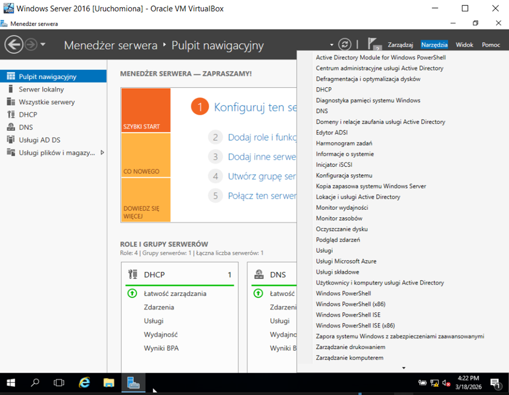Click the back navigation arrow button
This screenshot has width=509, height=395.
[14, 44]
